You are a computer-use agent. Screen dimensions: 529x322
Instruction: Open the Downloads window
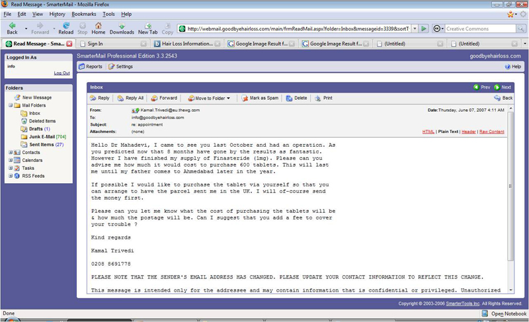(x=122, y=28)
